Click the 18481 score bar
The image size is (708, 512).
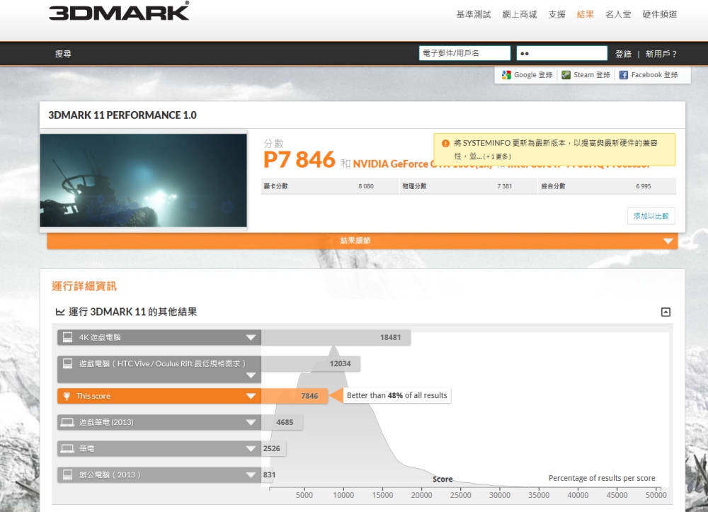(x=336, y=337)
